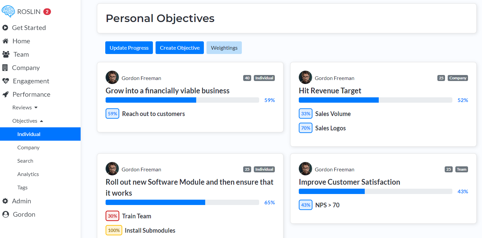This screenshot has width=482, height=238.
Task: Click the Performance rocket icon
Action: (x=5, y=94)
